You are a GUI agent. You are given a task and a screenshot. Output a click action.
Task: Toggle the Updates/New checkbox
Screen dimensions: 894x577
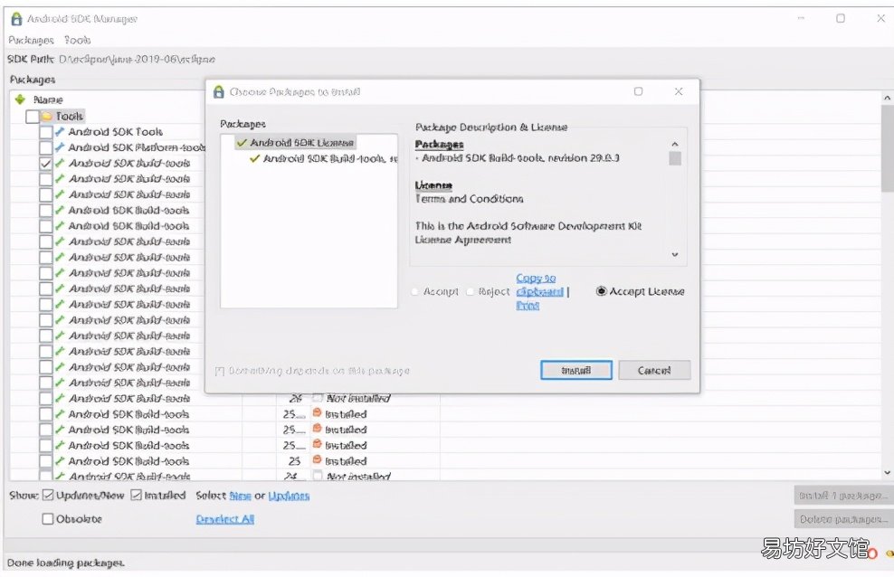click(x=49, y=495)
